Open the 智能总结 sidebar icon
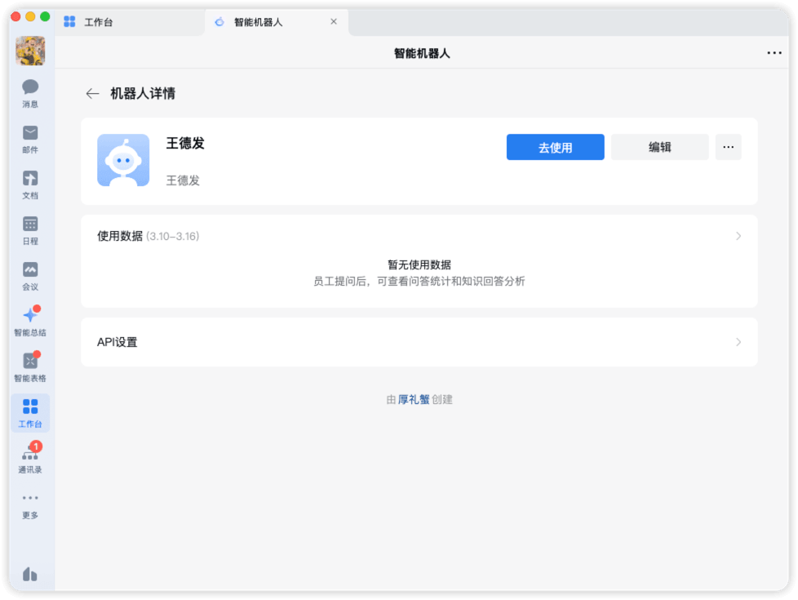 [30, 322]
